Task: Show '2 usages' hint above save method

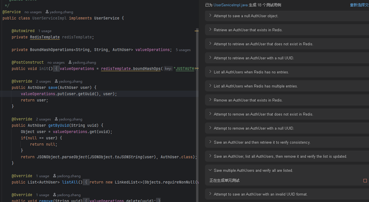Action: (43, 81)
